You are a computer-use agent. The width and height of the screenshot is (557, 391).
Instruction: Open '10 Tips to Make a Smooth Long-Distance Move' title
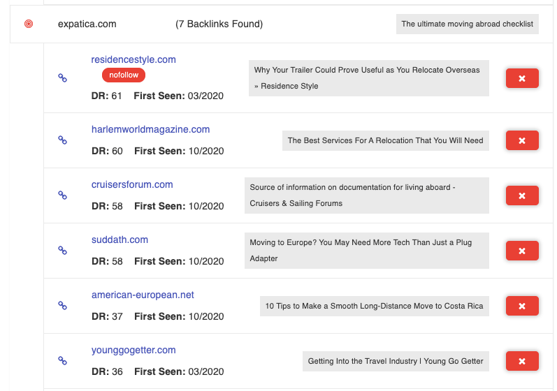(x=374, y=306)
